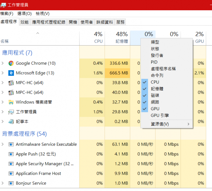212x191 pixels.
Task: Click the Antimalware Service Executable icon
Action: 11,145
